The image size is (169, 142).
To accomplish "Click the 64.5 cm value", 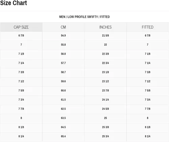I will [63, 127].
